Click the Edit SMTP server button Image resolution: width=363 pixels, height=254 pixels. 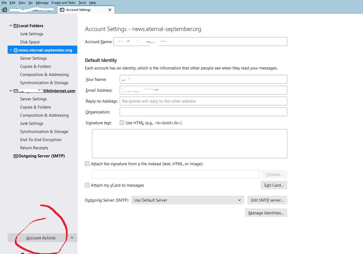pyautogui.click(x=267, y=200)
